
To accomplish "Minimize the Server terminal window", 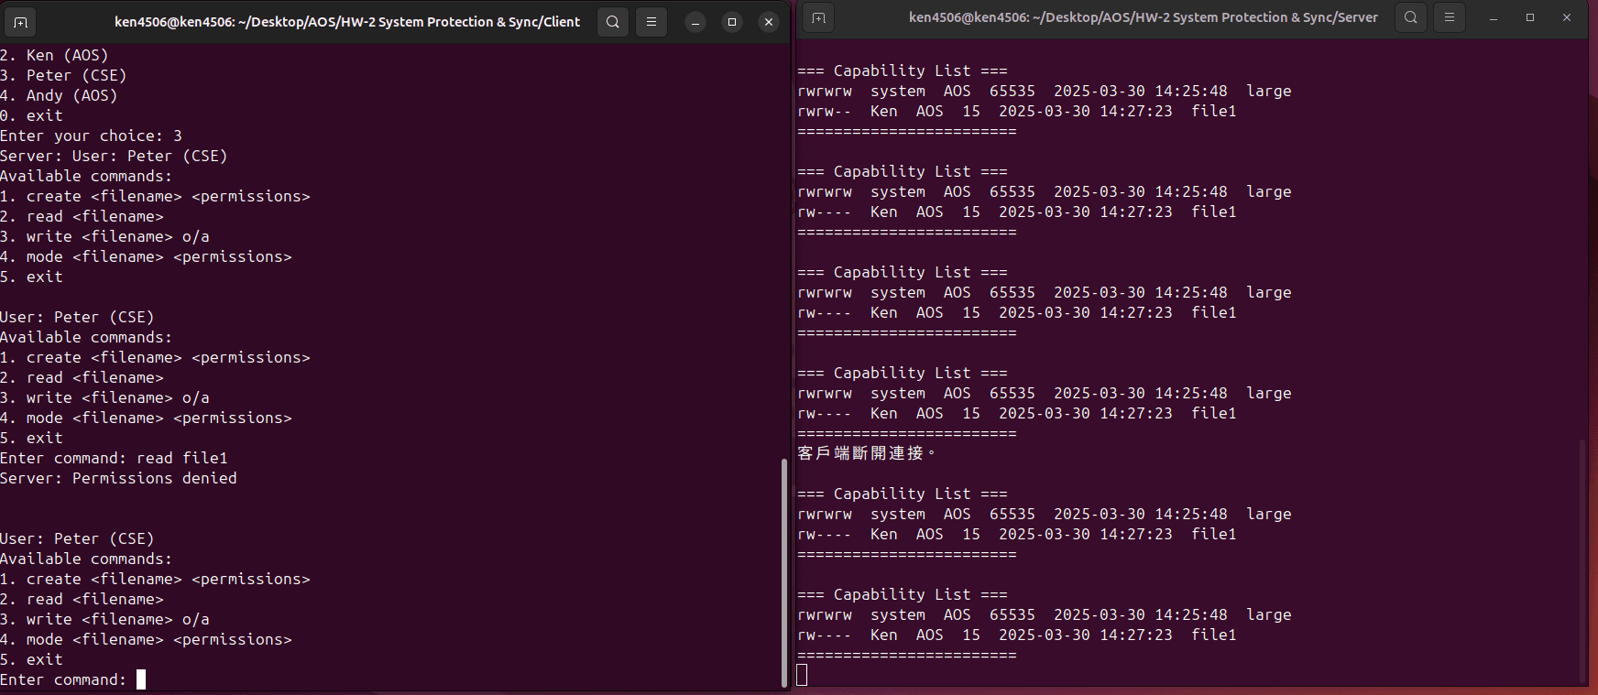I will (1494, 17).
